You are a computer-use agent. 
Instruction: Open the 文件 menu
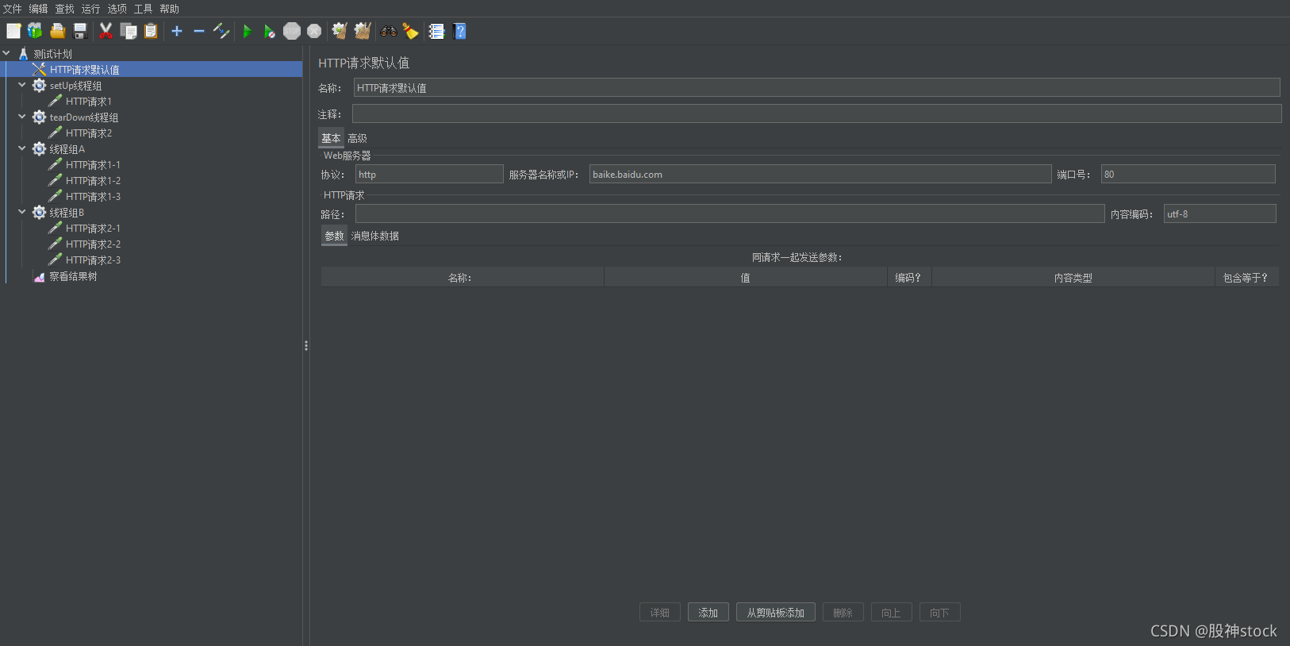pos(13,9)
